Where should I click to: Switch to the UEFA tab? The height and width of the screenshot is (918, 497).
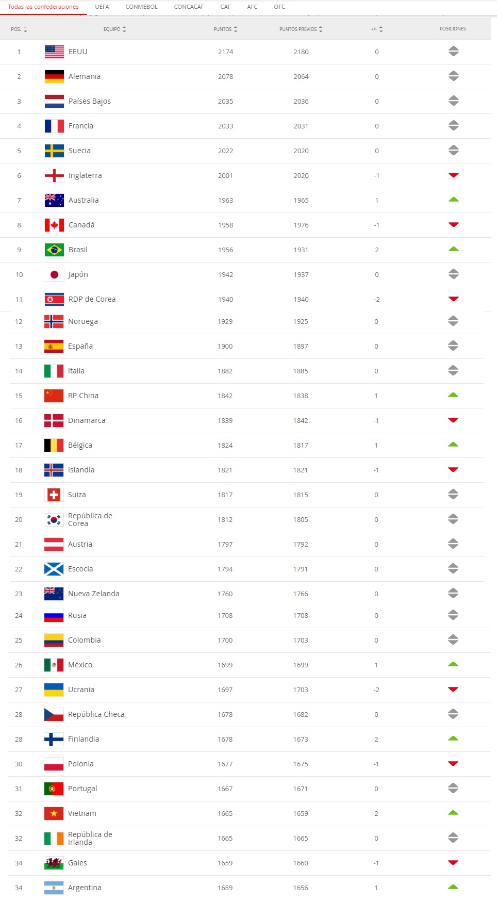coord(102,7)
